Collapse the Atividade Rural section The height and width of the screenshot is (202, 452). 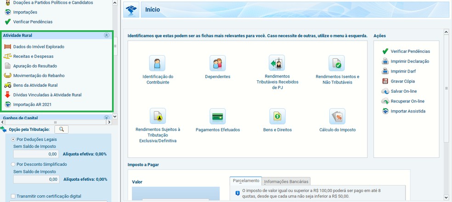[x=107, y=35]
